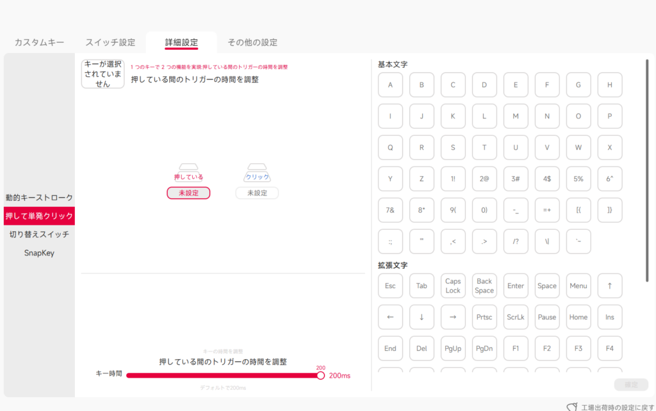Select the 未設定 slot under クリック
Image resolution: width=656 pixels, height=411 pixels.
pyautogui.click(x=257, y=193)
